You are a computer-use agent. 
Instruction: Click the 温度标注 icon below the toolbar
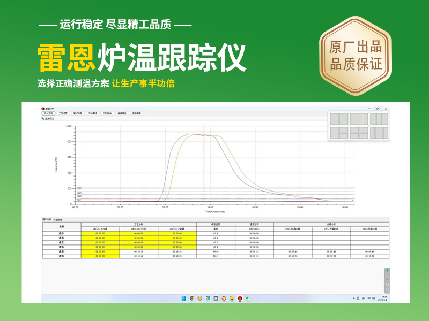click(x=43, y=118)
